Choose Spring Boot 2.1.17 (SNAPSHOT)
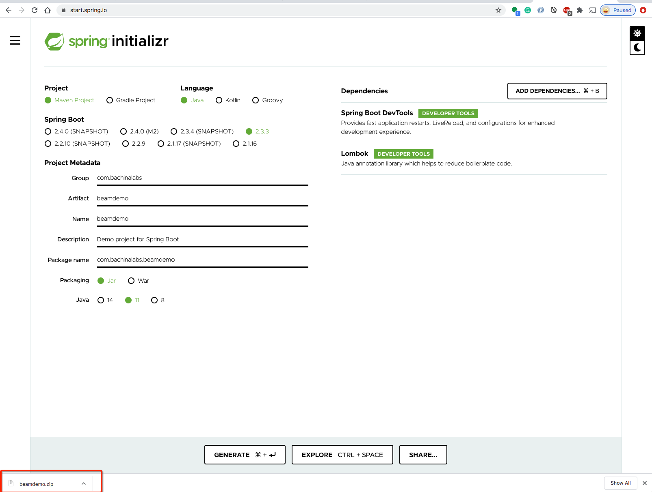 click(189, 144)
